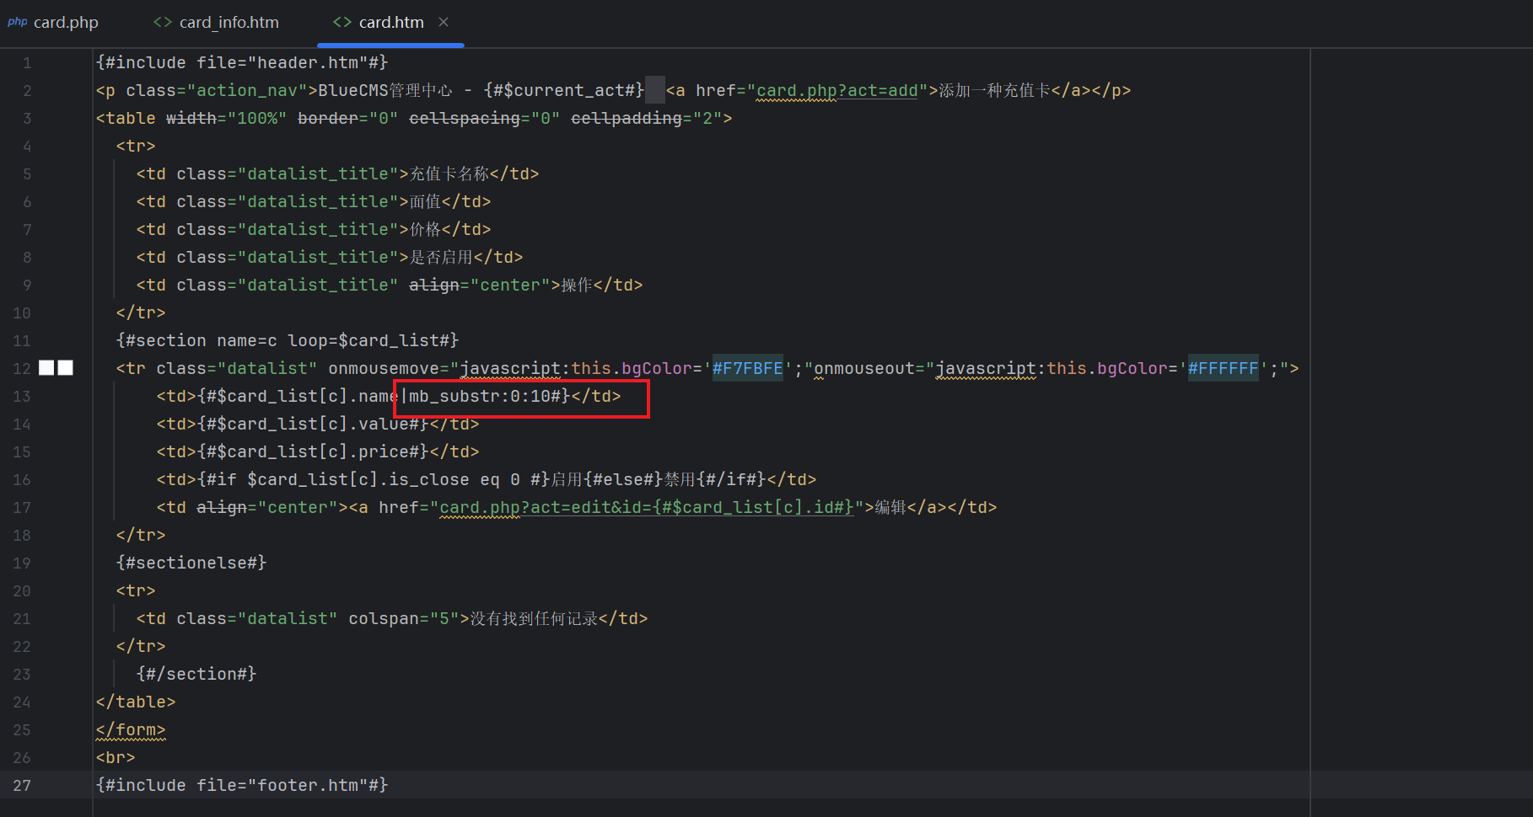Click the 添加一种充值卡 link text in code
Viewport: 1533px width, 817px height.
pyautogui.click(x=995, y=90)
